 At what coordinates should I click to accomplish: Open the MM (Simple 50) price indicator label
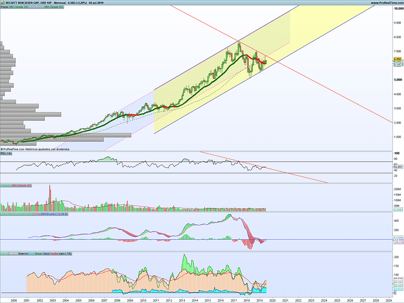54,7
